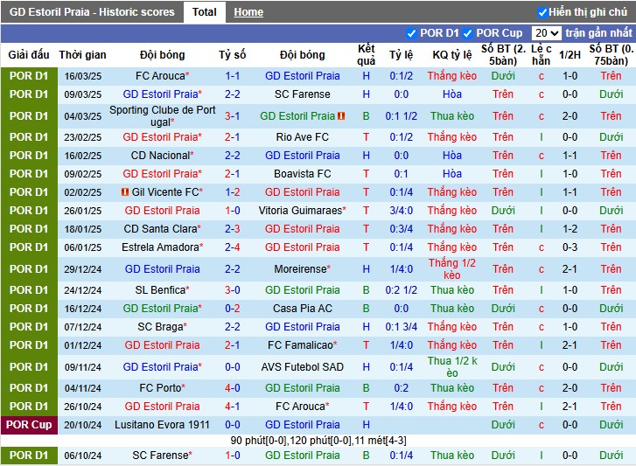Viewport: 636px width, 466px height.
Task: Click POR Cup league label on 20/10/24 row
Action: [29, 425]
